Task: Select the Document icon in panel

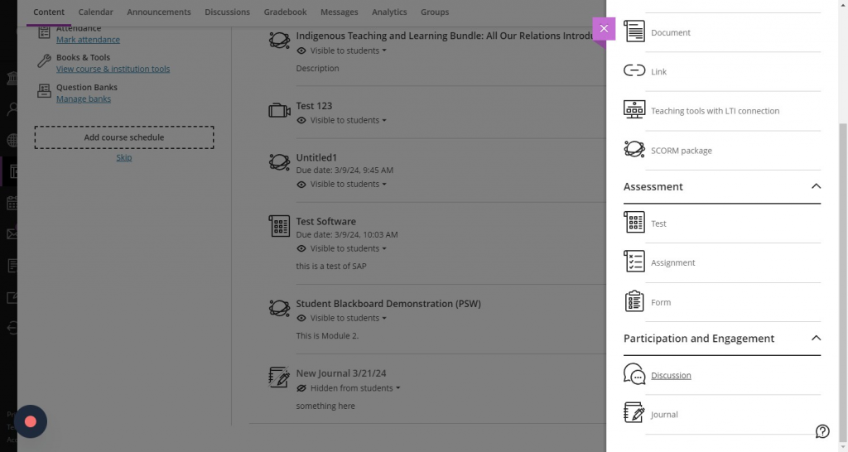Action: [634, 32]
